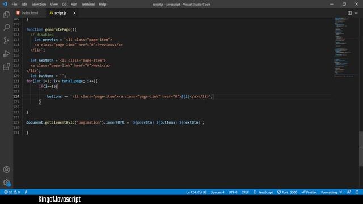
Task: Click line number 111 in gutter
Action: pyautogui.click(x=16, y=29)
